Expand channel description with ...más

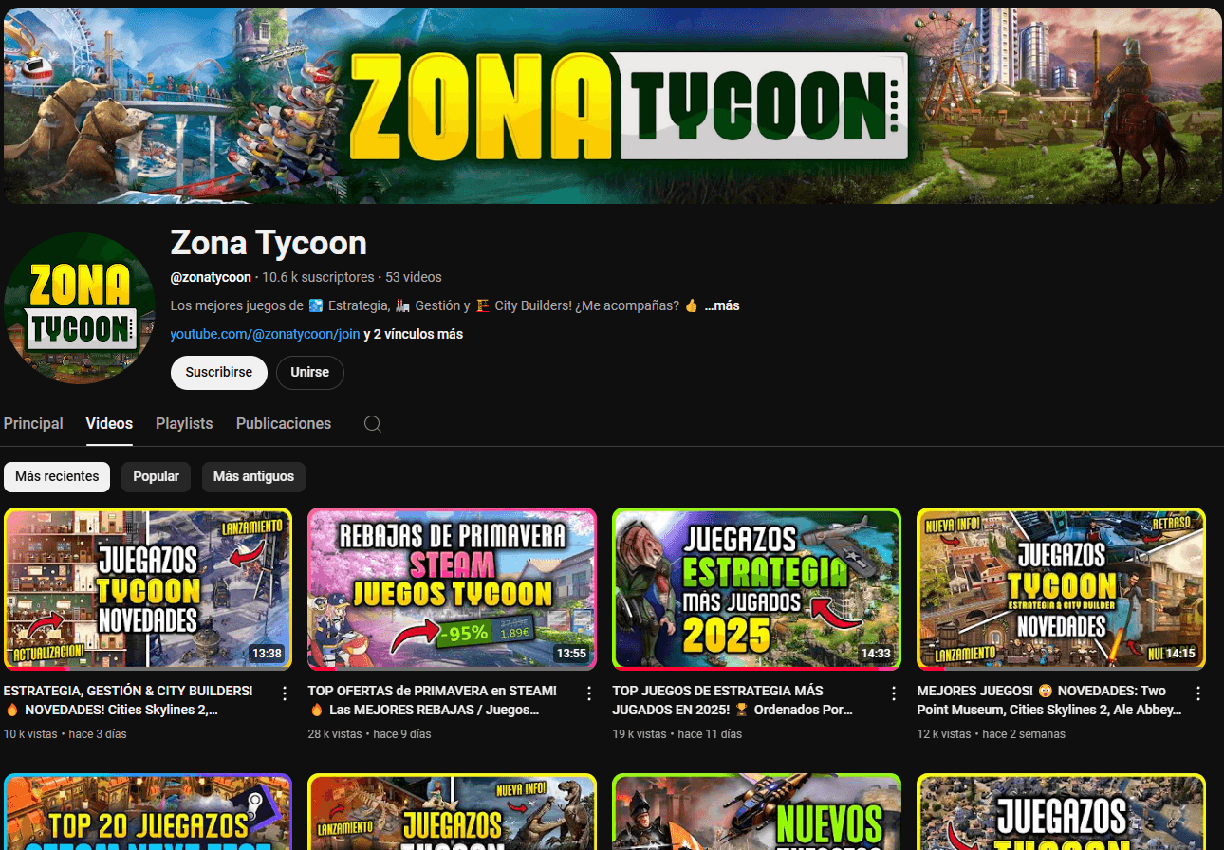tap(722, 305)
